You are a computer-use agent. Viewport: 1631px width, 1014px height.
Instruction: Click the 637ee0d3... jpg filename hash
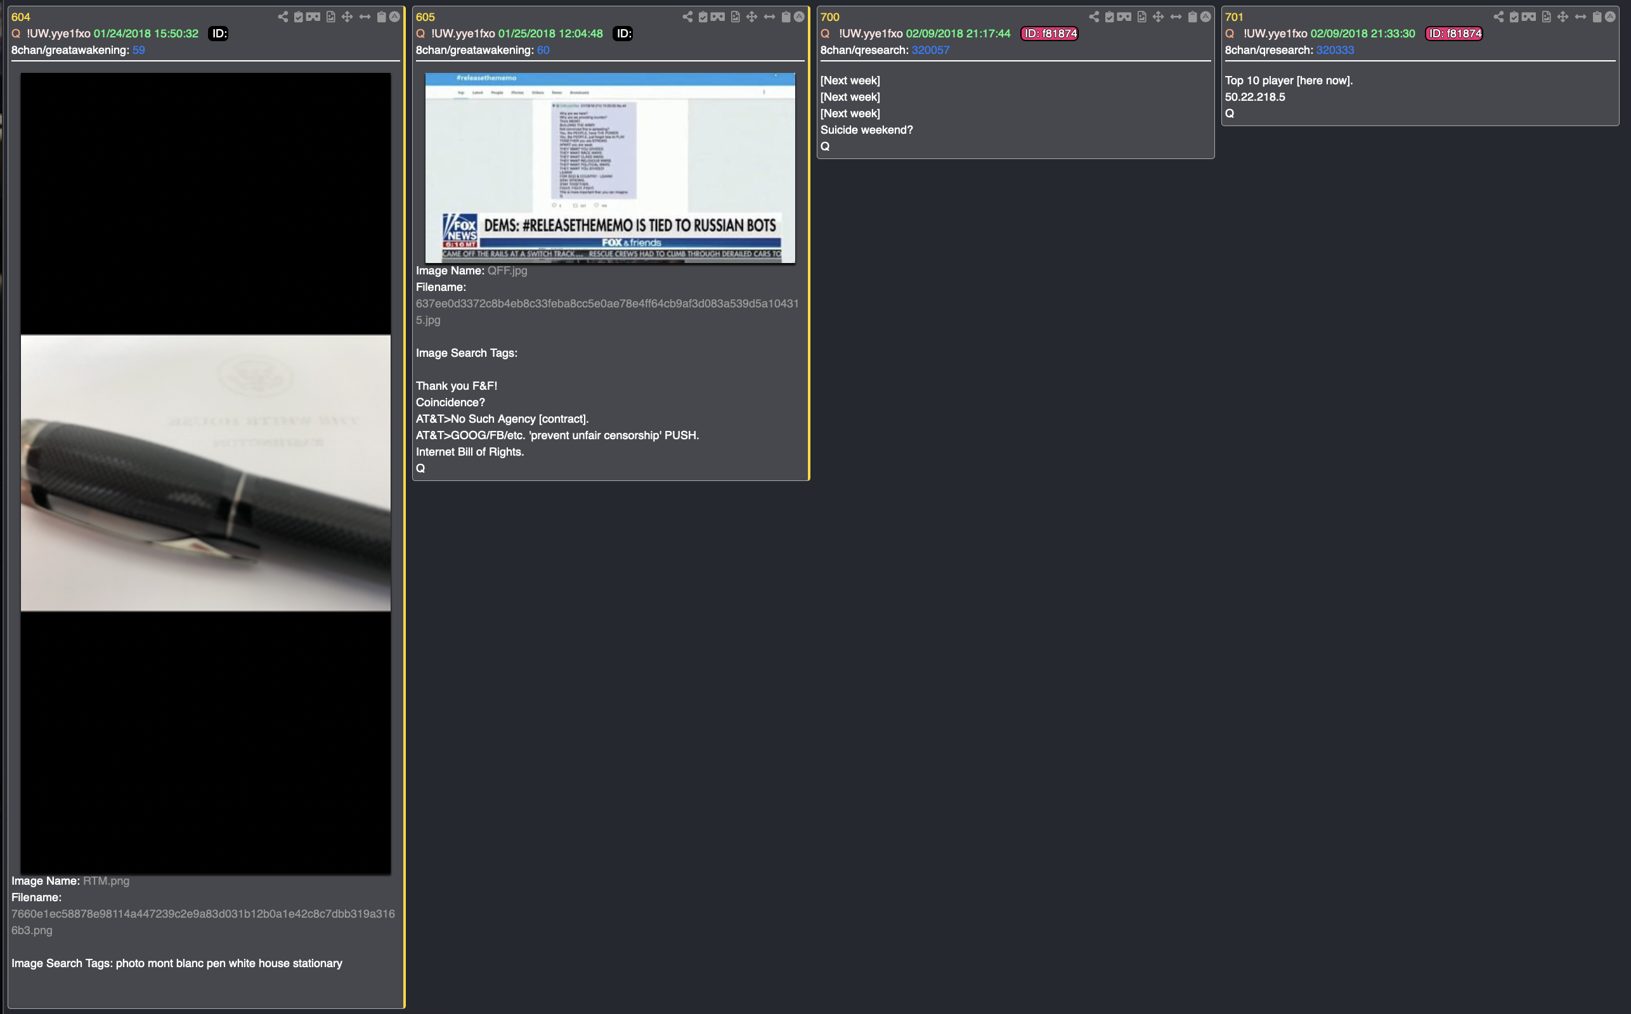[x=607, y=312]
